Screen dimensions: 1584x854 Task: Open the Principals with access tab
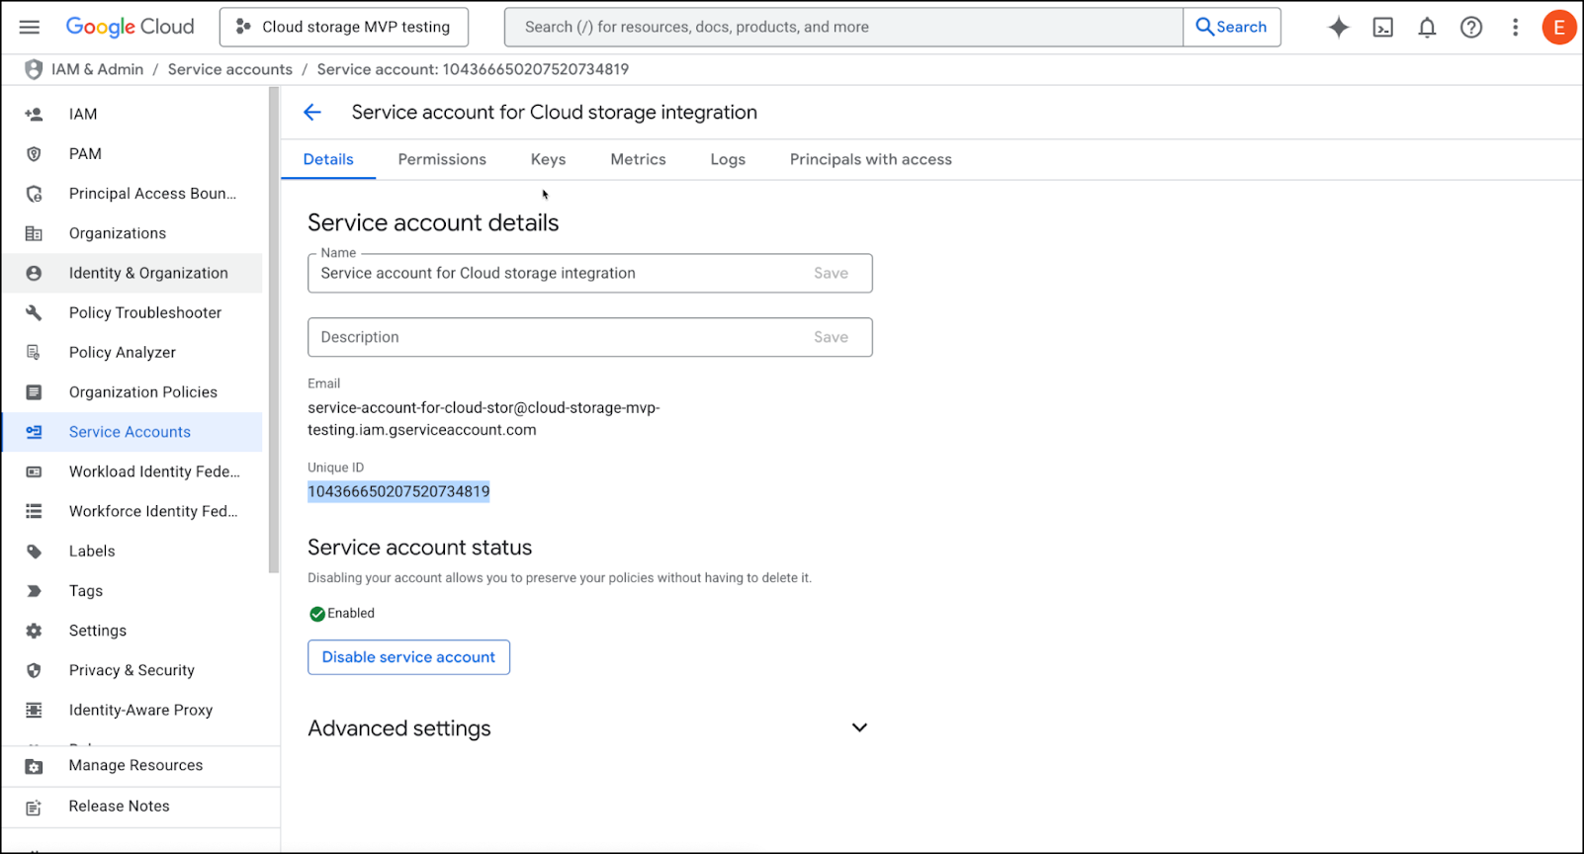click(x=870, y=159)
